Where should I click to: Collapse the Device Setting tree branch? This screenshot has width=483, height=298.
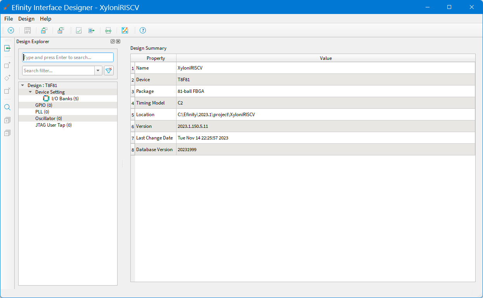coord(30,92)
